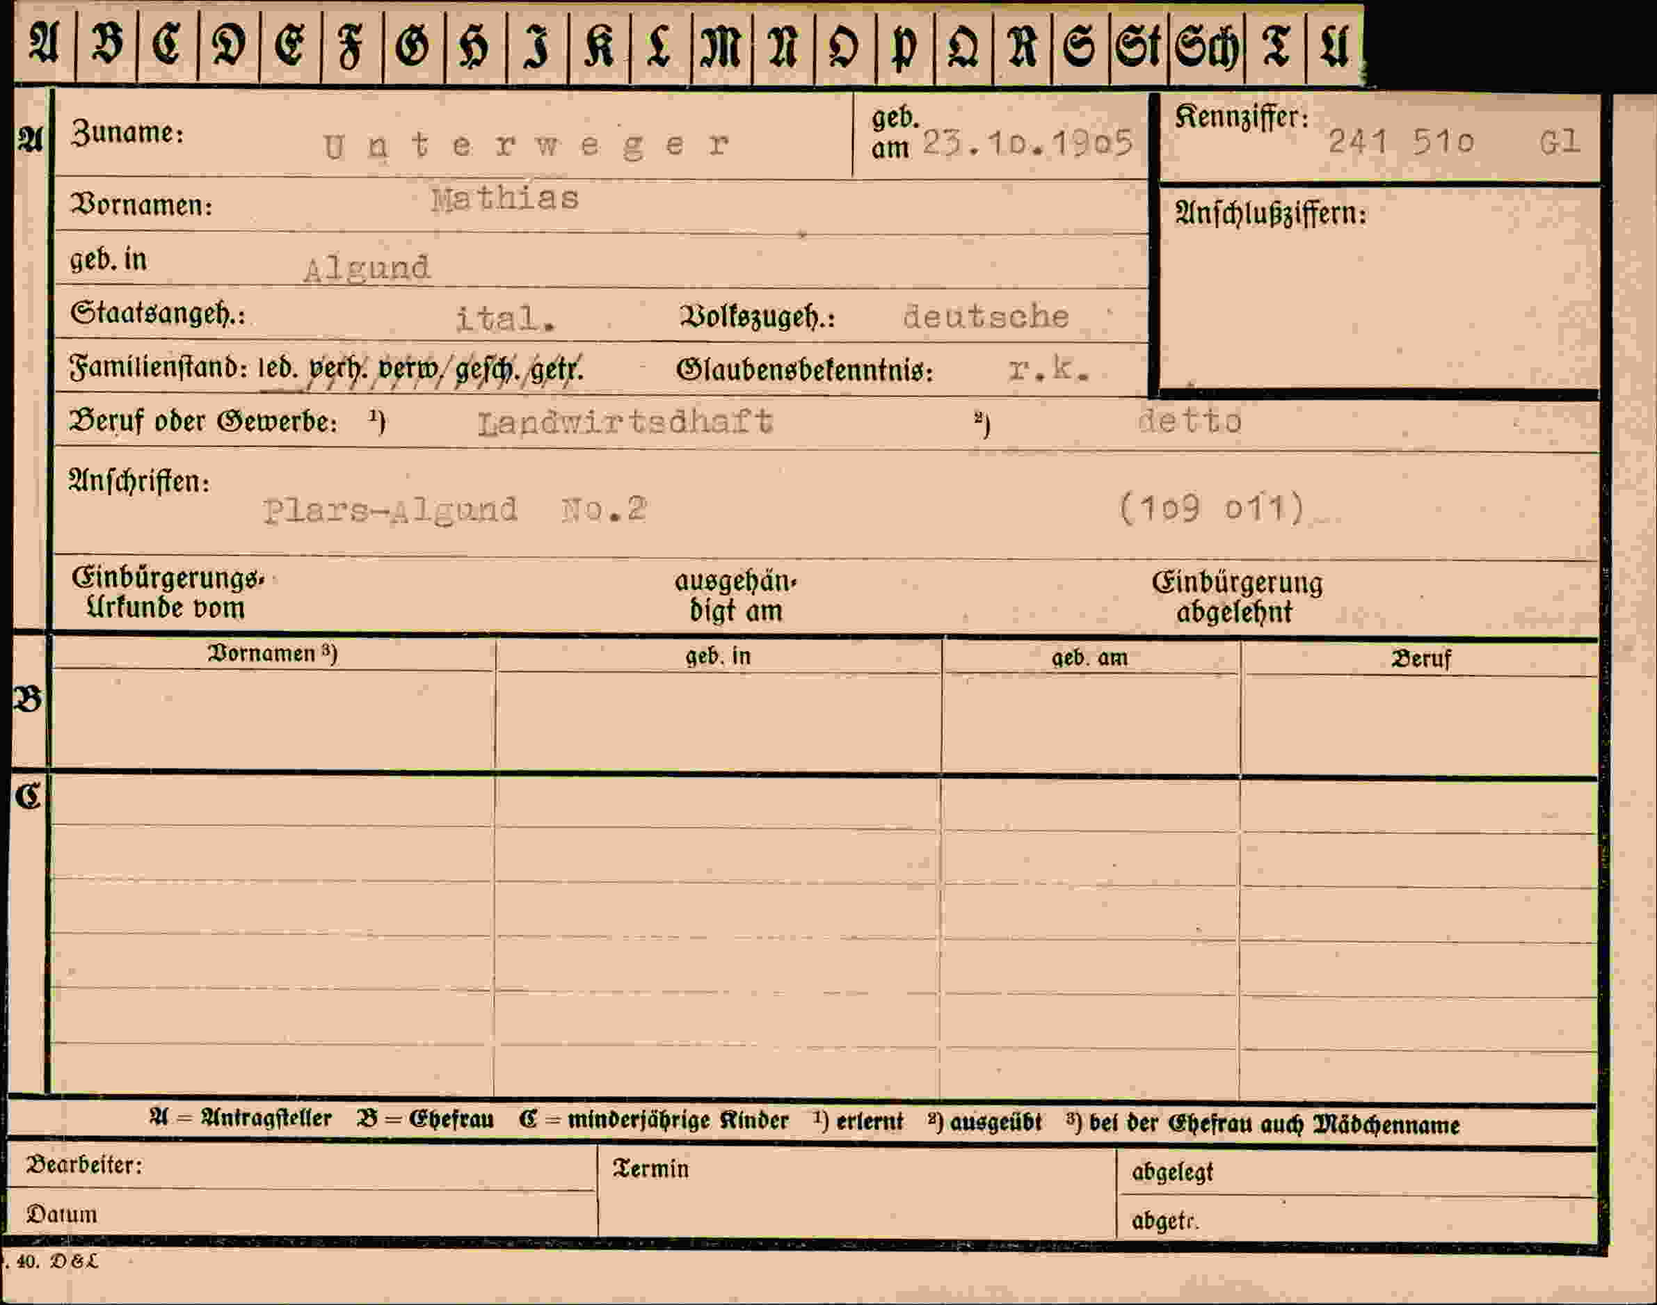Click the Kennziffer suffix Gl

pyautogui.click(x=1559, y=142)
